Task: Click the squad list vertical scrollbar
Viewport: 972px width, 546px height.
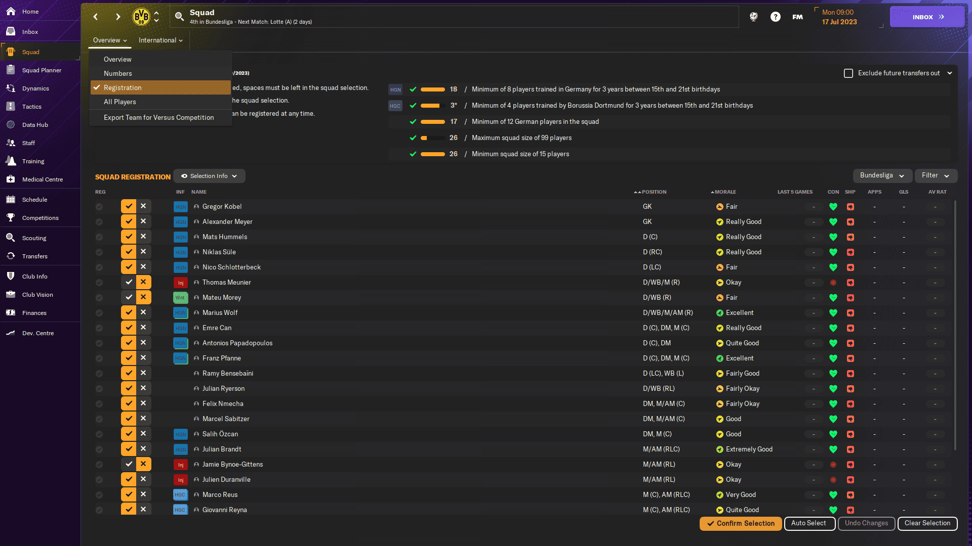Action: point(955,325)
